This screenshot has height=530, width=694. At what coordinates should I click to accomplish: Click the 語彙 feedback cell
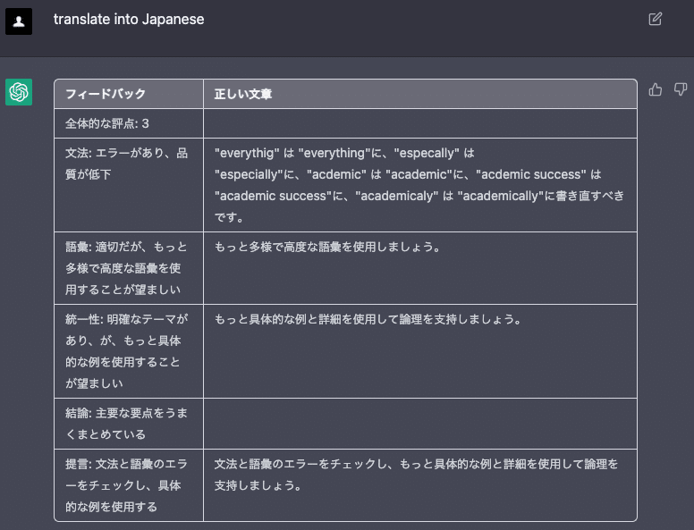pyautogui.click(x=127, y=267)
